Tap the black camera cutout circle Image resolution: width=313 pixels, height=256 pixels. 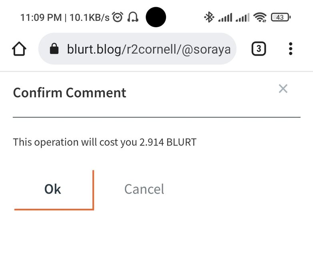[156, 17]
